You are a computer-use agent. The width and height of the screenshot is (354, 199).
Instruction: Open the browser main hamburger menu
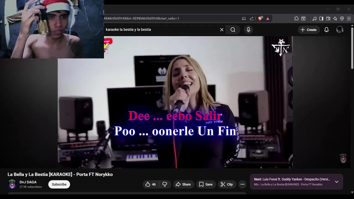(x=349, y=19)
